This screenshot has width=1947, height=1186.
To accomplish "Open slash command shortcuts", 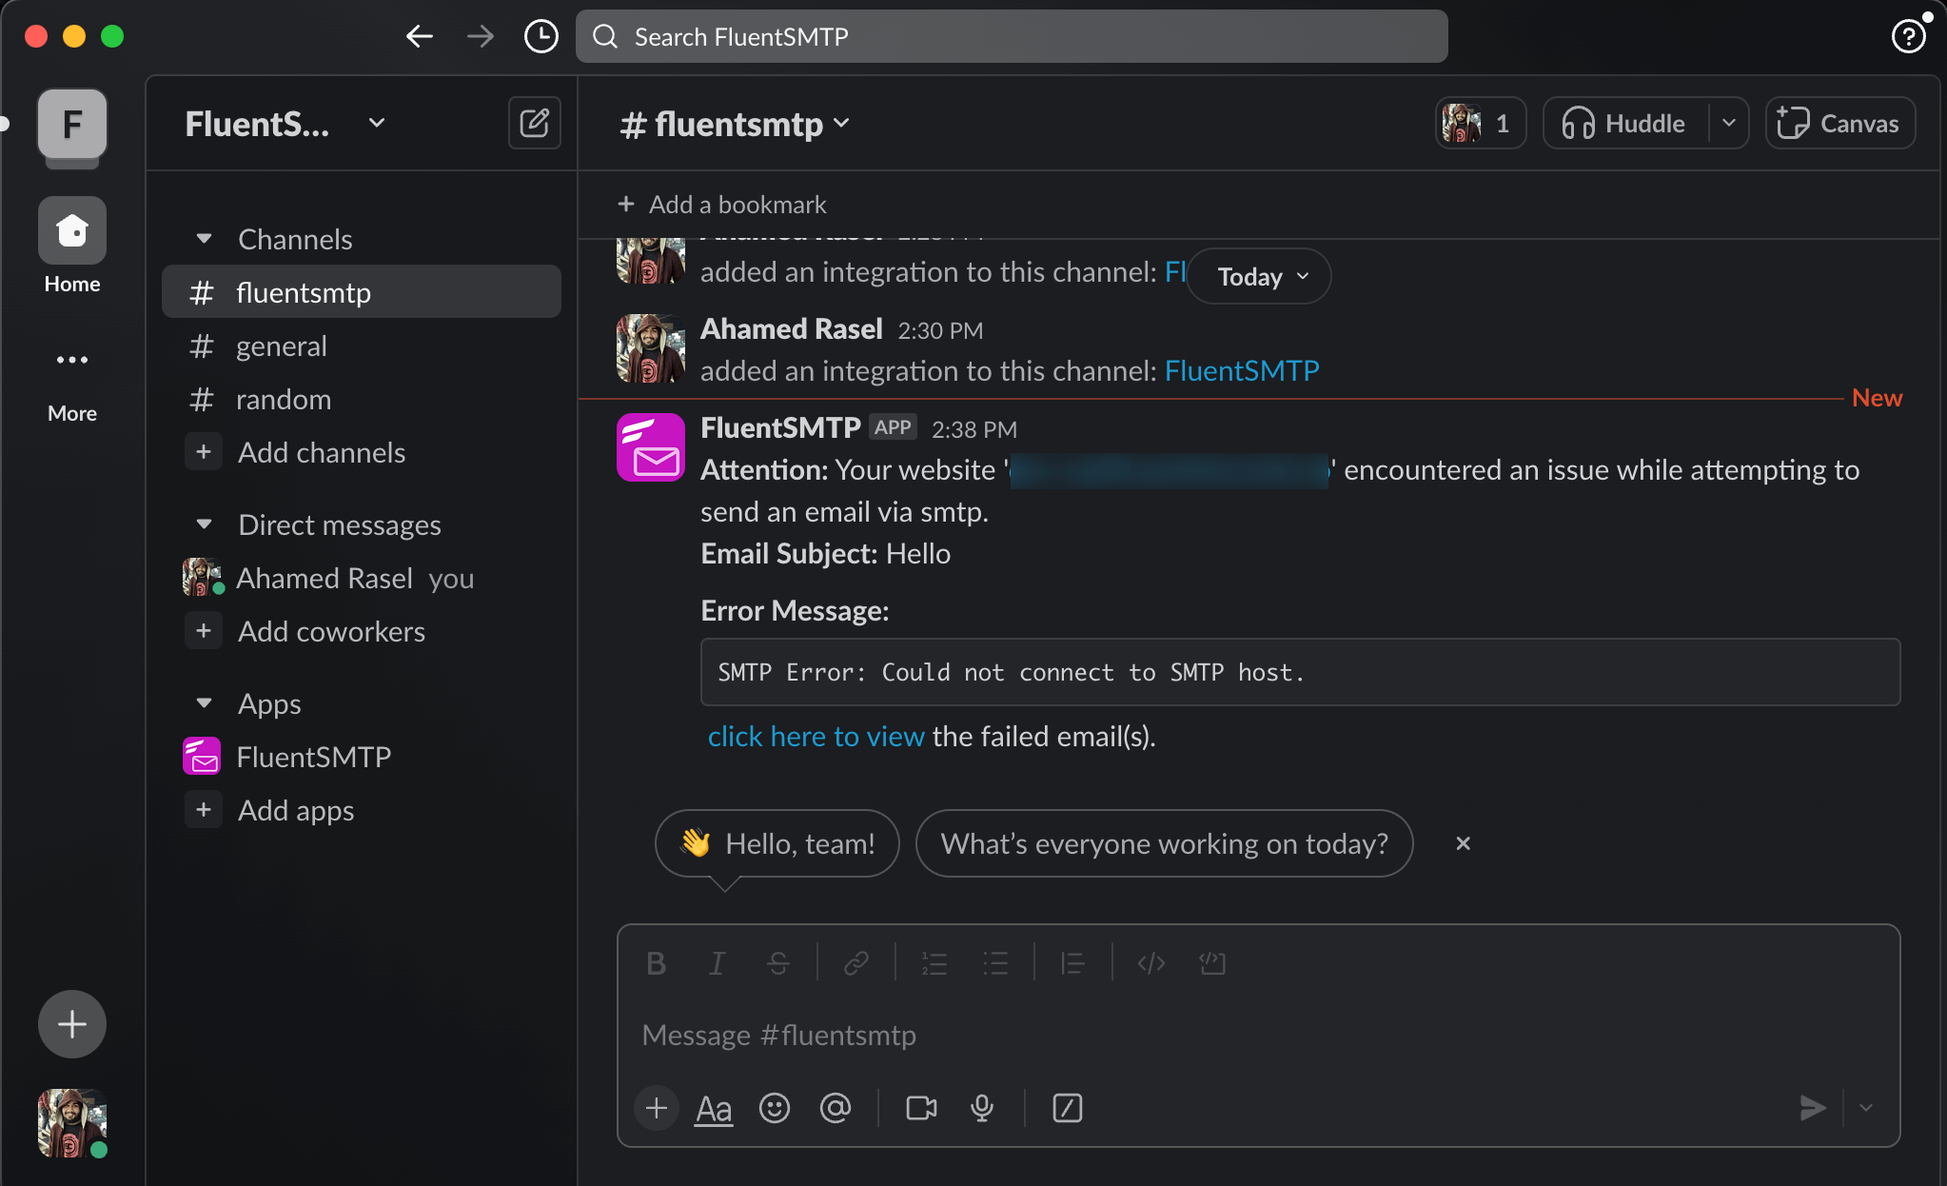I will (x=1068, y=1108).
